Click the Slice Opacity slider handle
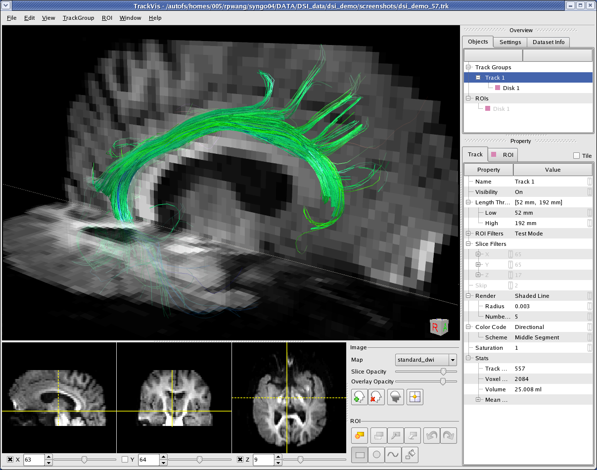The width and height of the screenshot is (597, 470). [443, 372]
